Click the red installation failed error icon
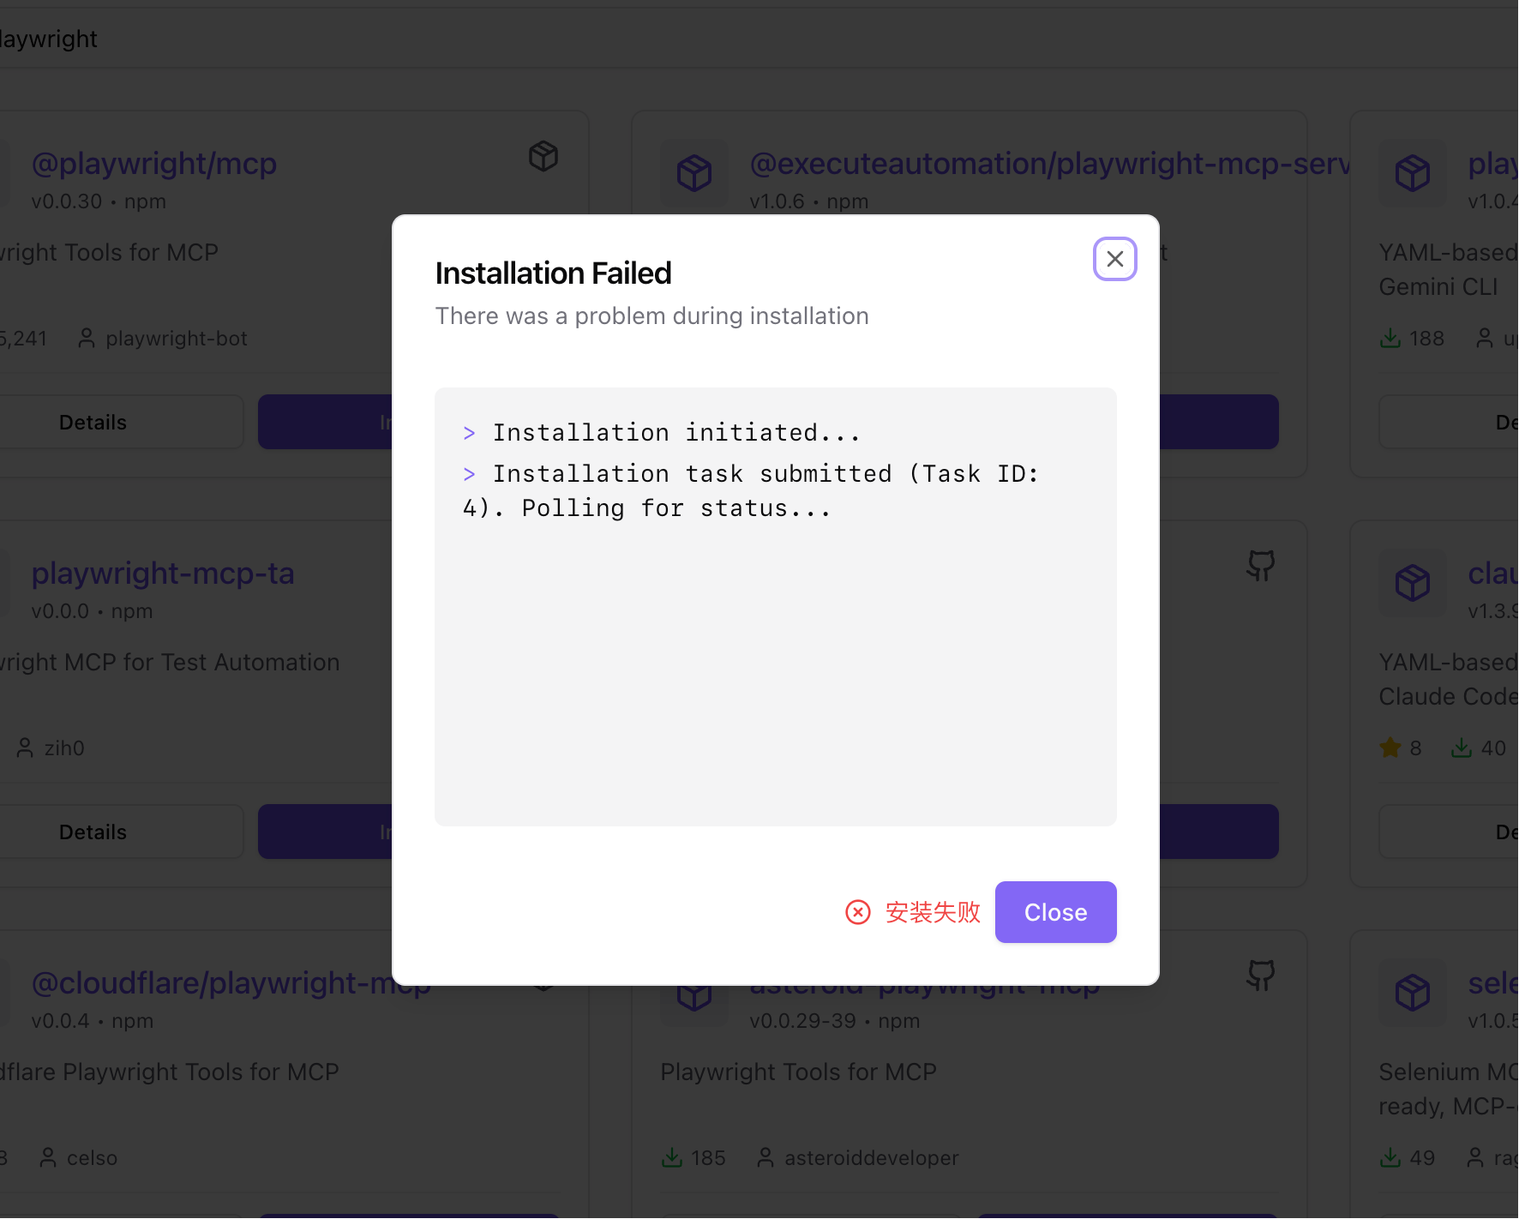Screen dimensions: 1519x1219 858,912
